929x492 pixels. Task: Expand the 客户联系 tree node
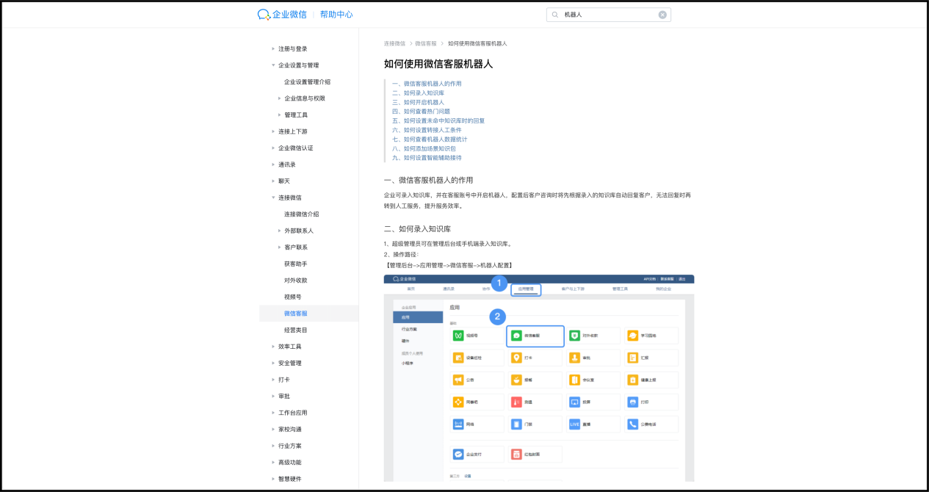[x=279, y=247]
